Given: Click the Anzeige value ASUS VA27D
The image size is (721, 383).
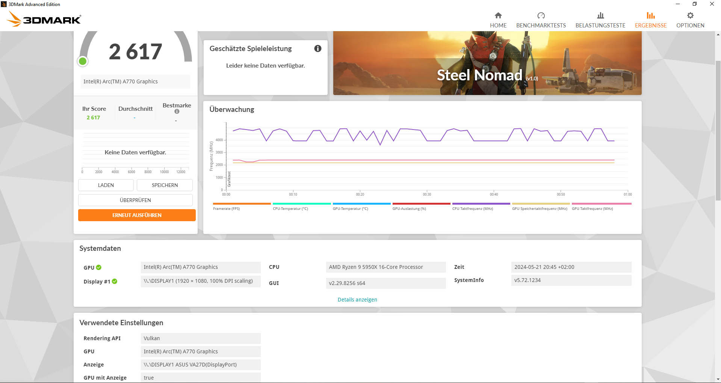Looking at the screenshot, I should point(201,365).
